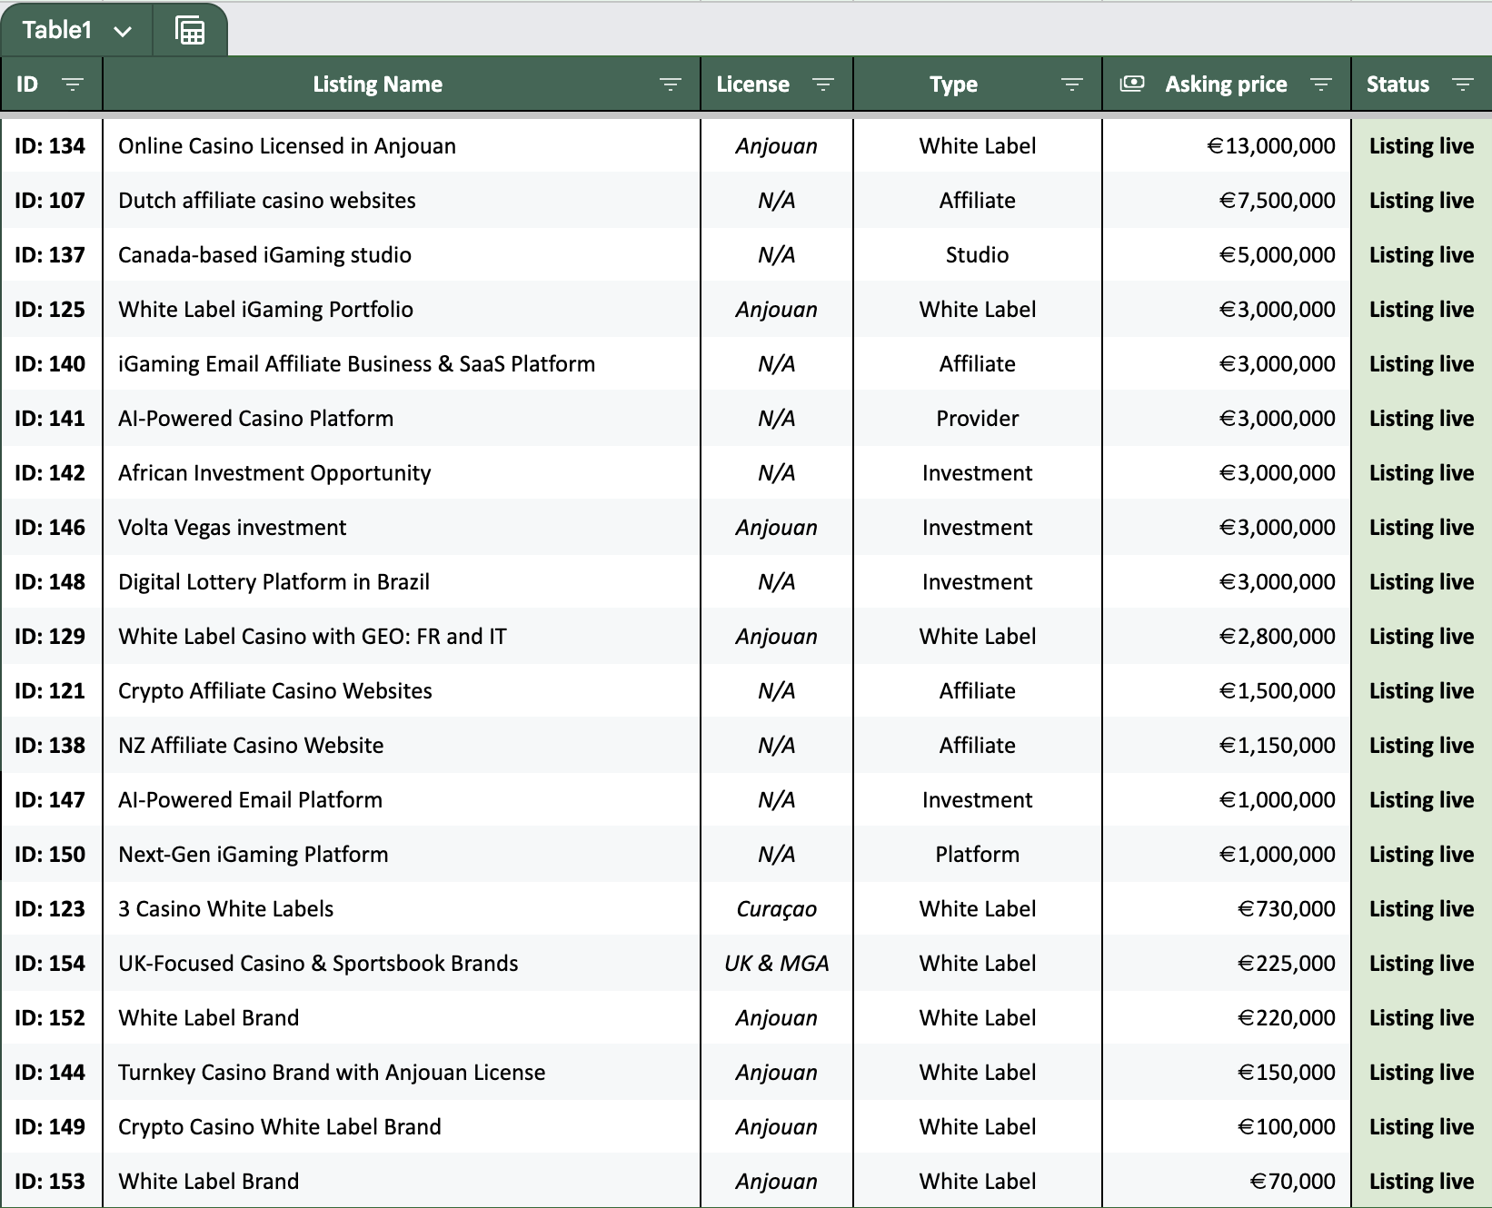
Task: Select cell 'ID: 134'
Action: (51, 146)
